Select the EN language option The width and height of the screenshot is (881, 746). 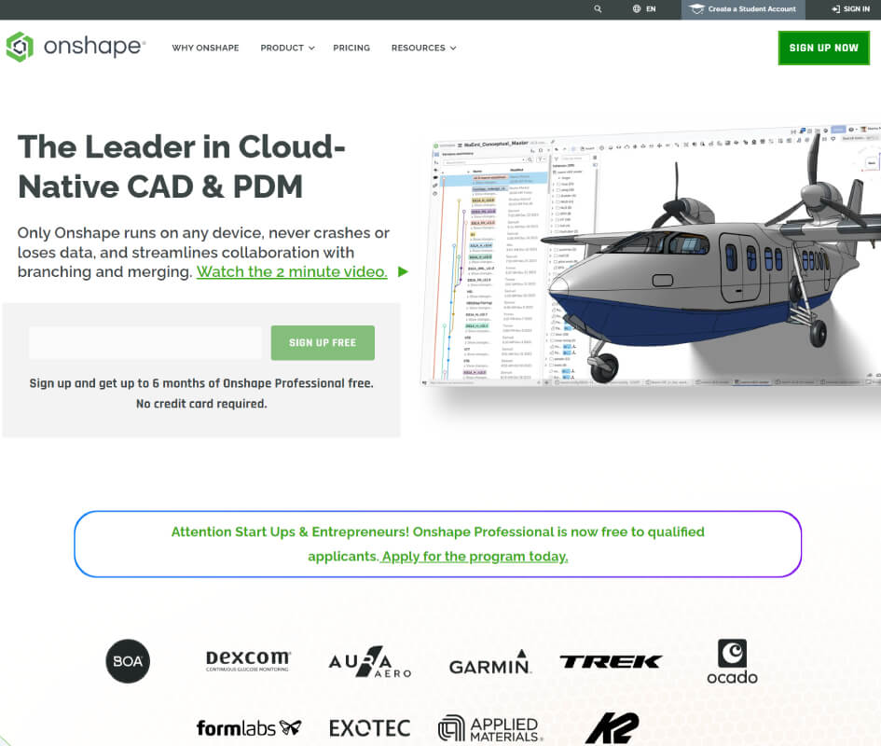coord(651,9)
